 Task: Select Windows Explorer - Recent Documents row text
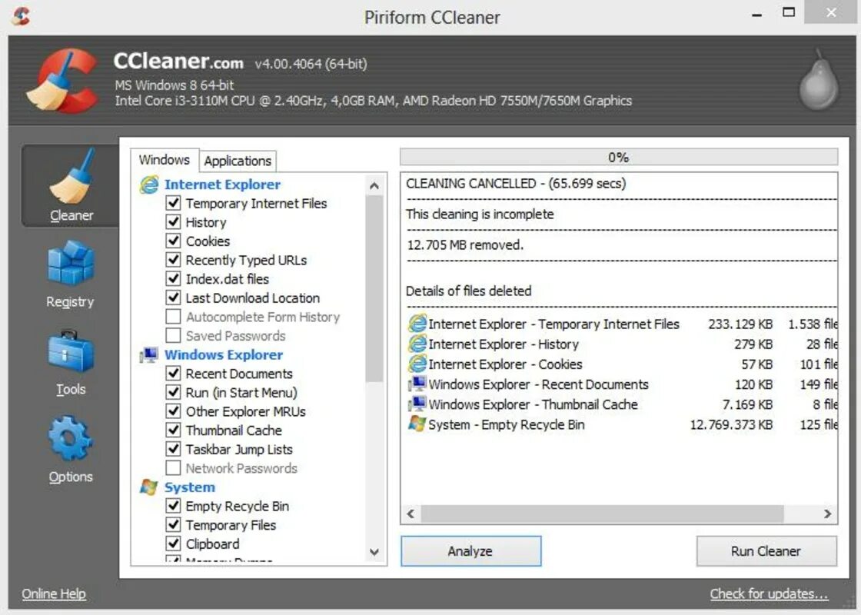(538, 384)
